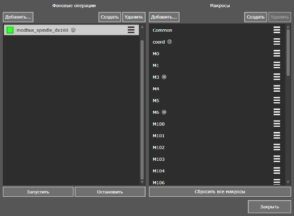Click the M badge next to M3
Screen dimensions: 294x216
(x=164, y=77)
